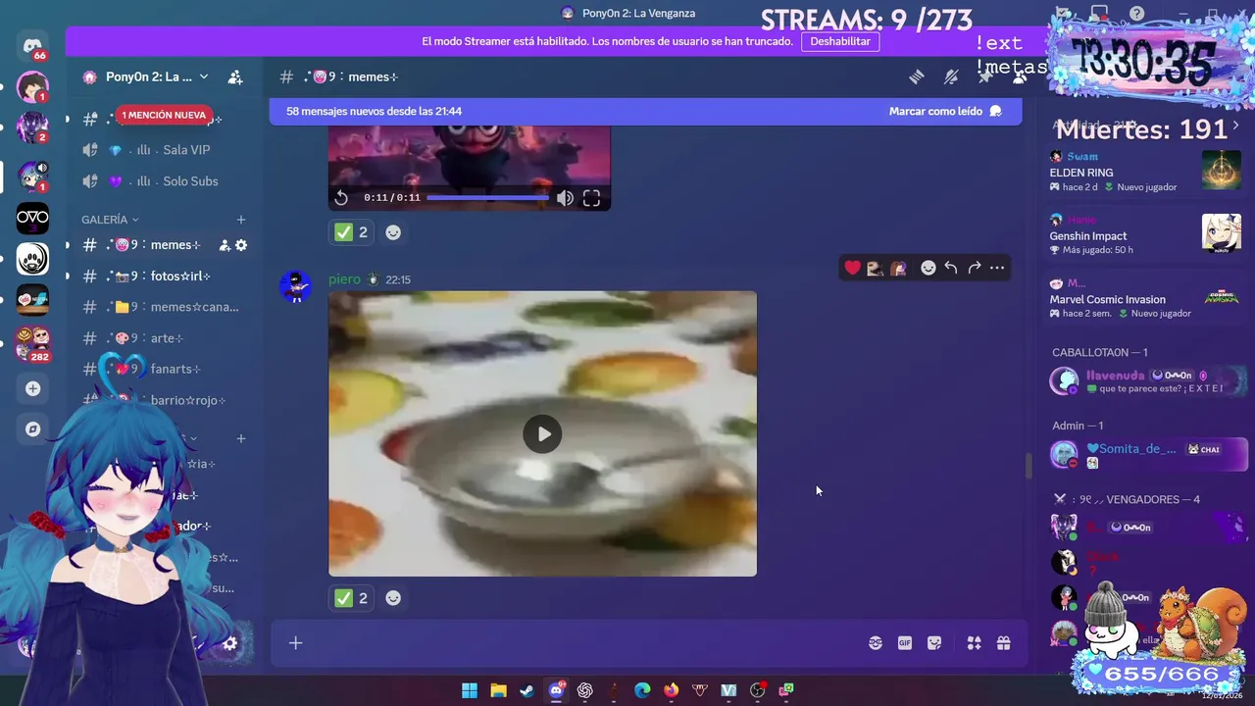Open the OVO server in sidebar

(x=32, y=218)
